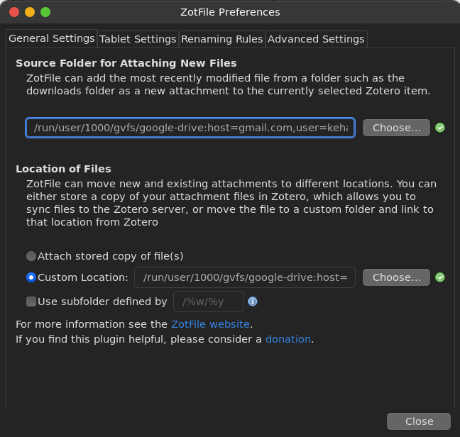
Task: Click the subfolder pattern field showing /%w/%y
Action: (209, 302)
